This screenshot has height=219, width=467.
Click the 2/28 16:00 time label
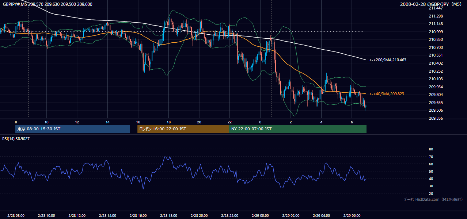tap(138, 216)
